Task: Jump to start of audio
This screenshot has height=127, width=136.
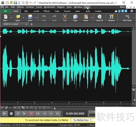Action: (x=38, y=113)
